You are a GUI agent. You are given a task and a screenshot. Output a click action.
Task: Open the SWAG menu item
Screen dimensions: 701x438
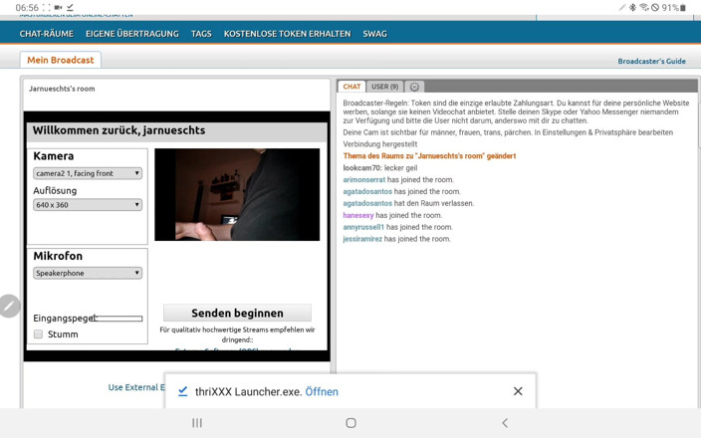tap(374, 34)
